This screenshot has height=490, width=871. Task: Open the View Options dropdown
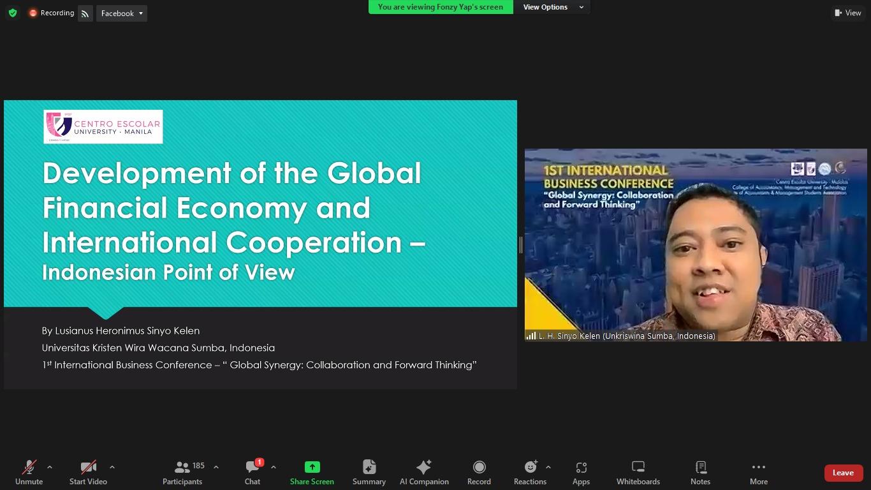(552, 7)
